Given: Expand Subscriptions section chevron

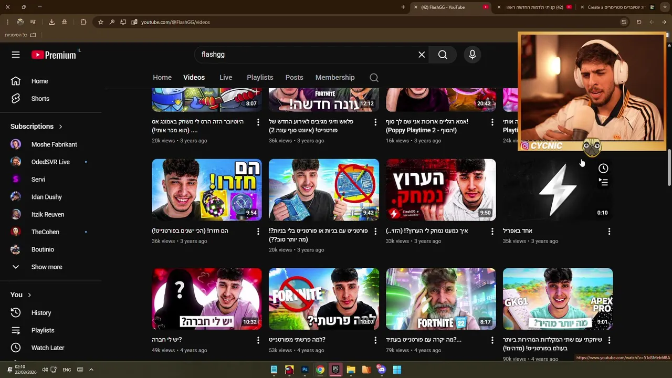Looking at the screenshot, I should (60, 127).
